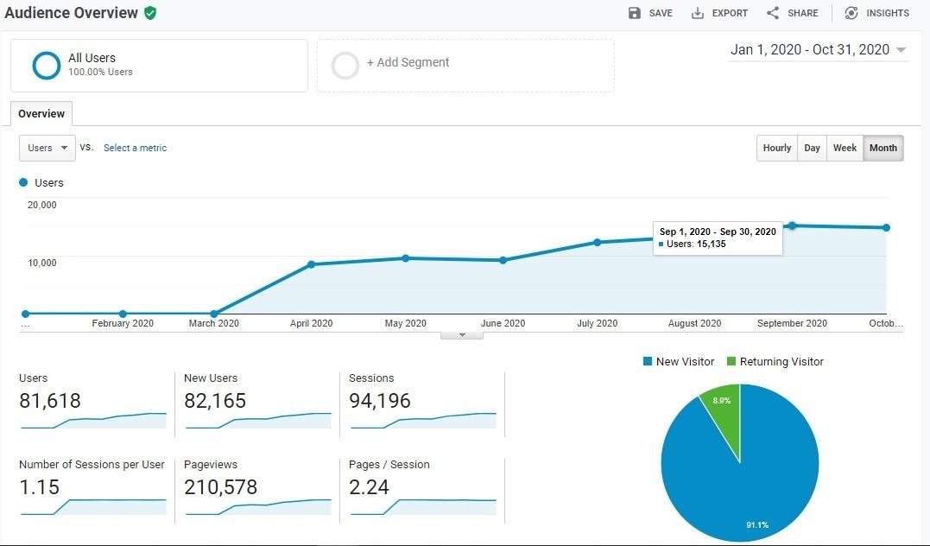
Task: Select the All Users segment circle
Action: [x=47, y=65]
